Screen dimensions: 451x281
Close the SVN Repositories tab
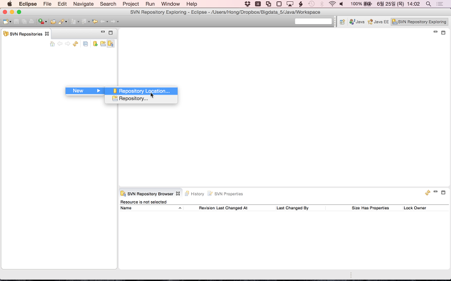[x=47, y=34]
